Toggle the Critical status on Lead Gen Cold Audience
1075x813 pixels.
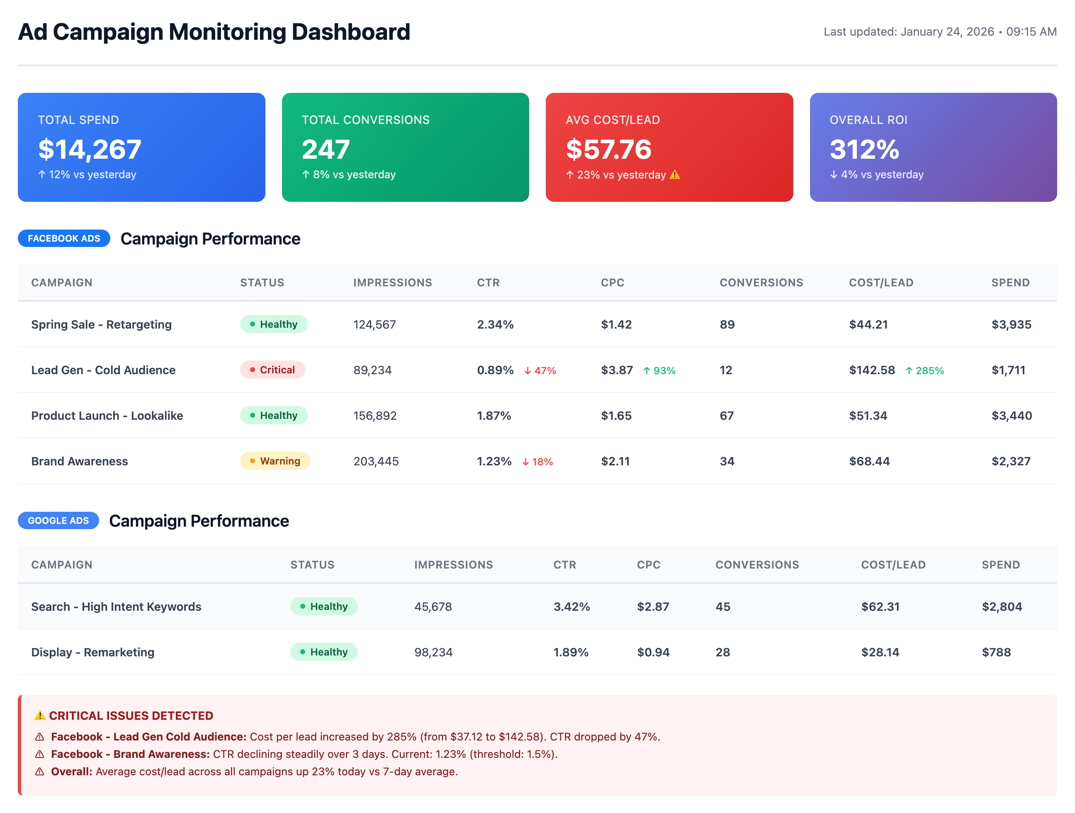coord(272,370)
